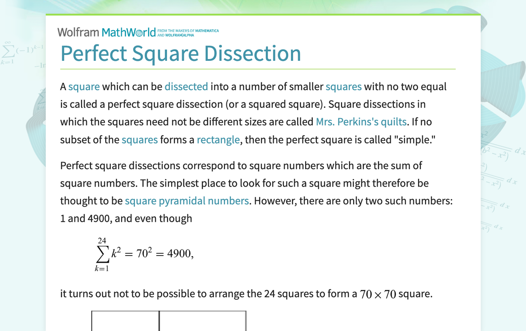Click the inline 70 × 70 math expression
Image resolution: width=526 pixels, height=331 pixels.
click(378, 294)
